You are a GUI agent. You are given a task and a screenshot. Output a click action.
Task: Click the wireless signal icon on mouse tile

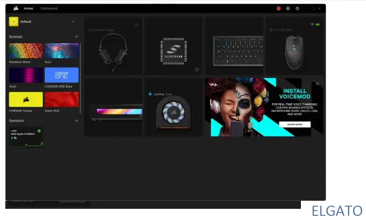[x=312, y=25]
